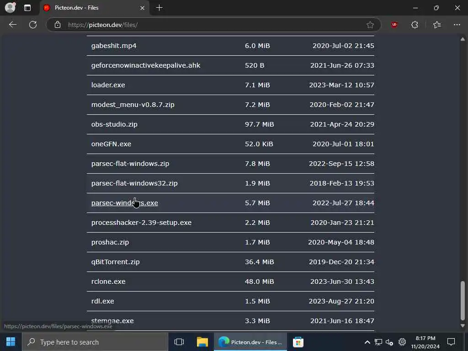Download qBitTorrent.zip
Image resolution: width=468 pixels, height=351 pixels.
coord(115,262)
